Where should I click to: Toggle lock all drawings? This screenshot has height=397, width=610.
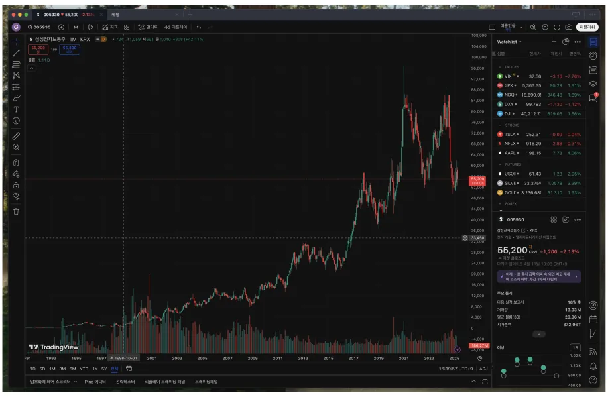click(x=16, y=185)
